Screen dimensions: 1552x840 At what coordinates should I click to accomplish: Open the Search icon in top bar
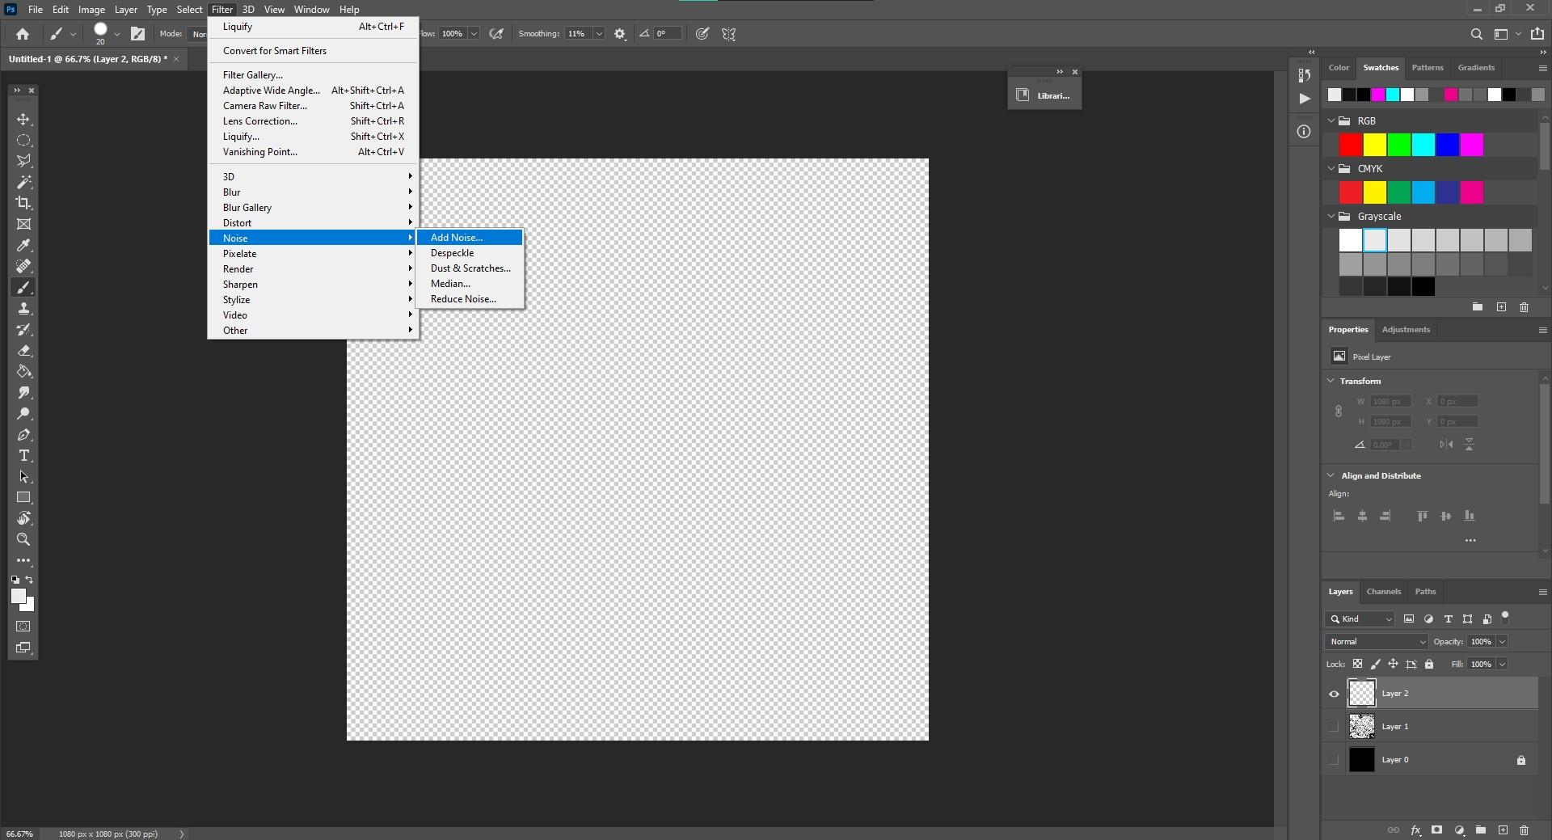[1476, 34]
